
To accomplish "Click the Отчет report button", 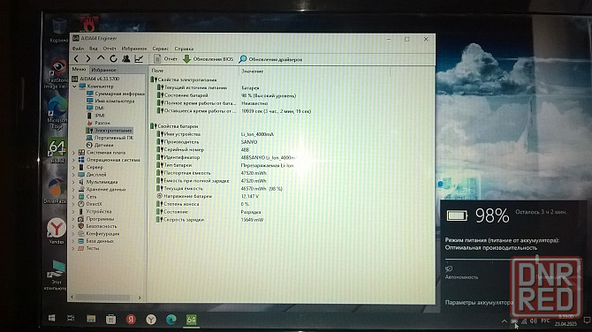I will (x=165, y=59).
